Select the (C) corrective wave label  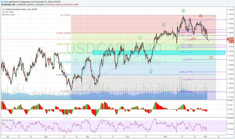click(x=211, y=57)
